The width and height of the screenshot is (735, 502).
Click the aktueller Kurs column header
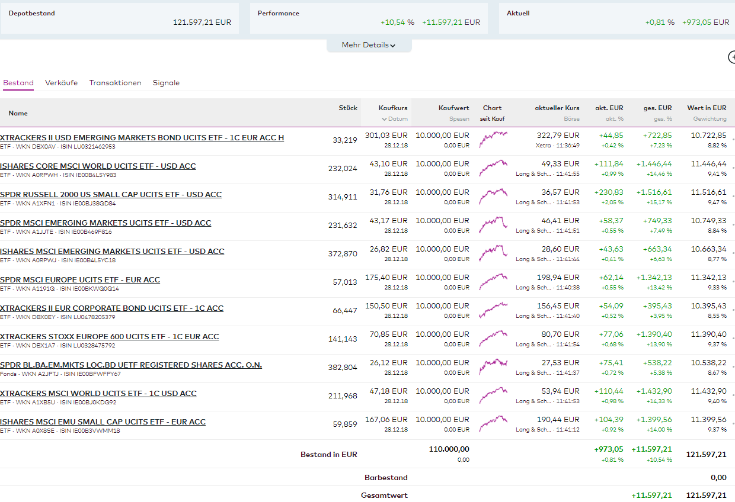(x=557, y=108)
